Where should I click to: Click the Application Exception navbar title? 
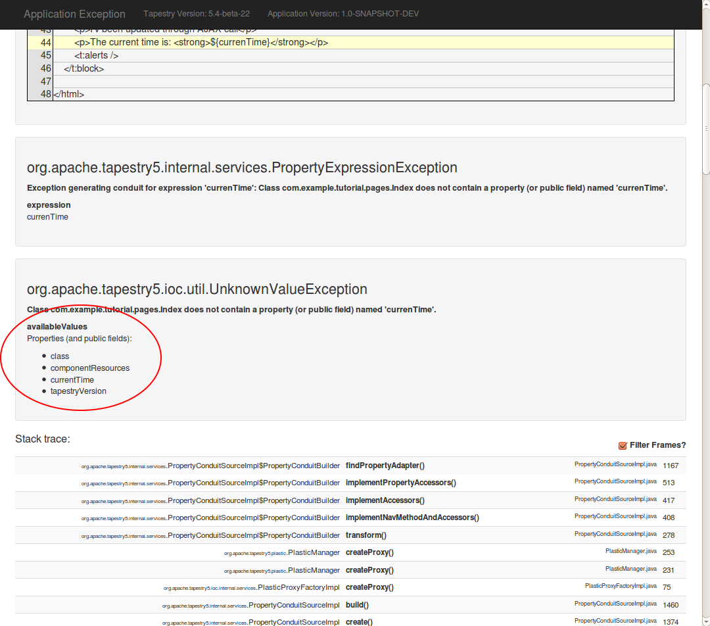(x=74, y=14)
